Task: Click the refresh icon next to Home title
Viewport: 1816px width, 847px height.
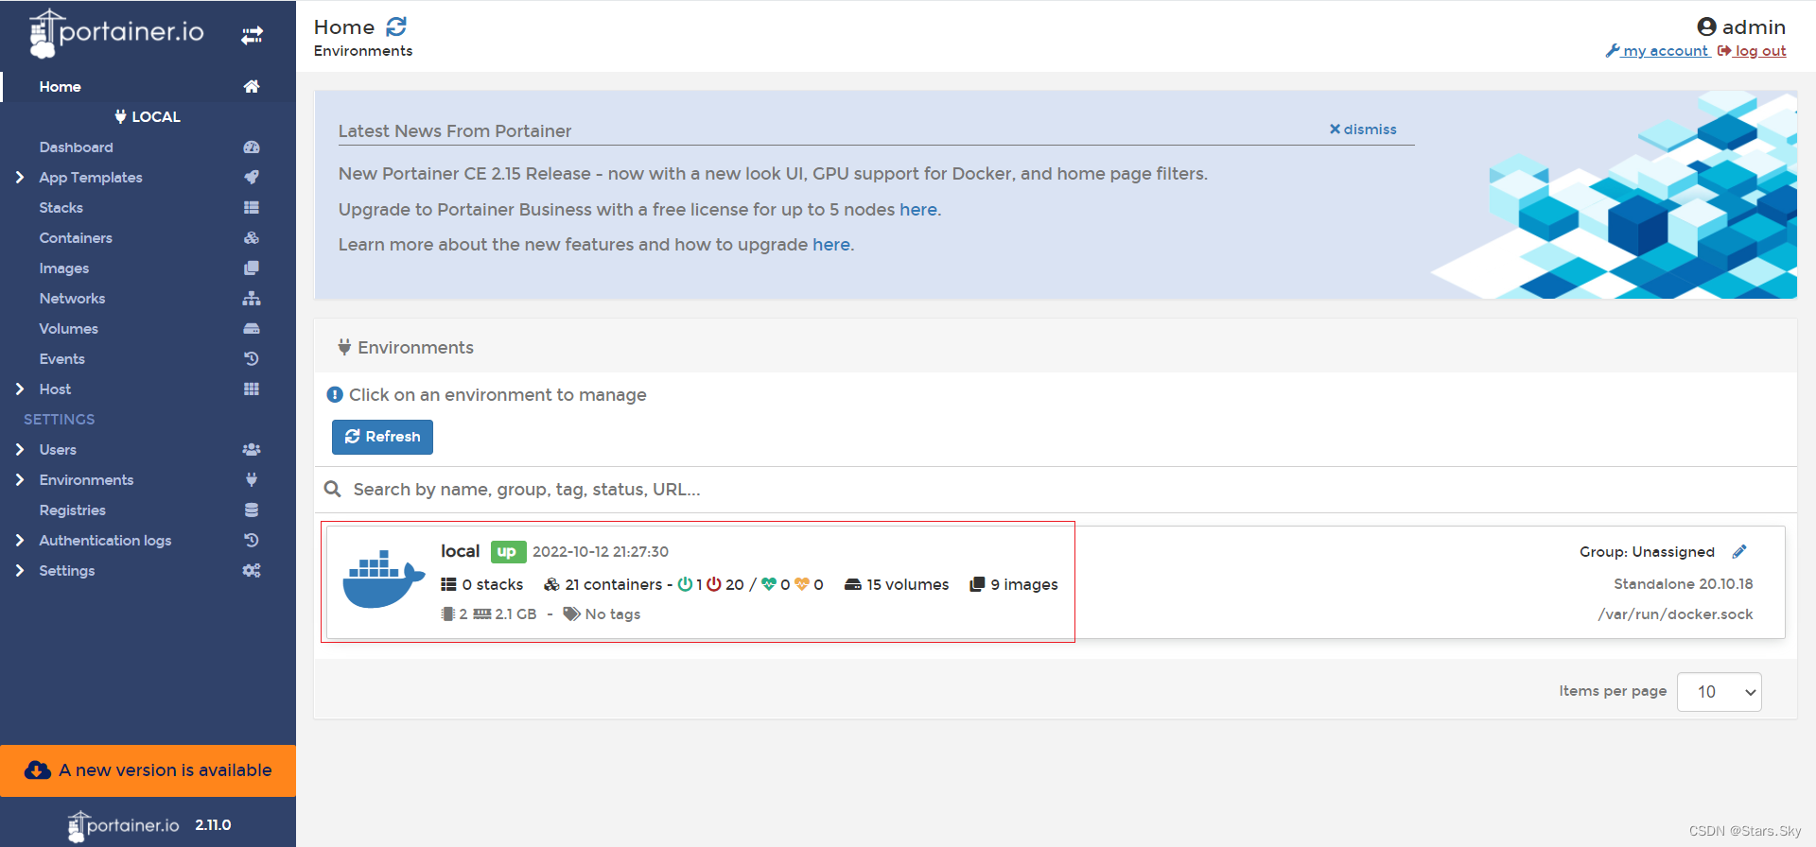Action: tap(396, 26)
